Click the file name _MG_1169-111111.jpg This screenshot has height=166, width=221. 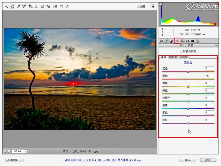[x=86, y=151]
